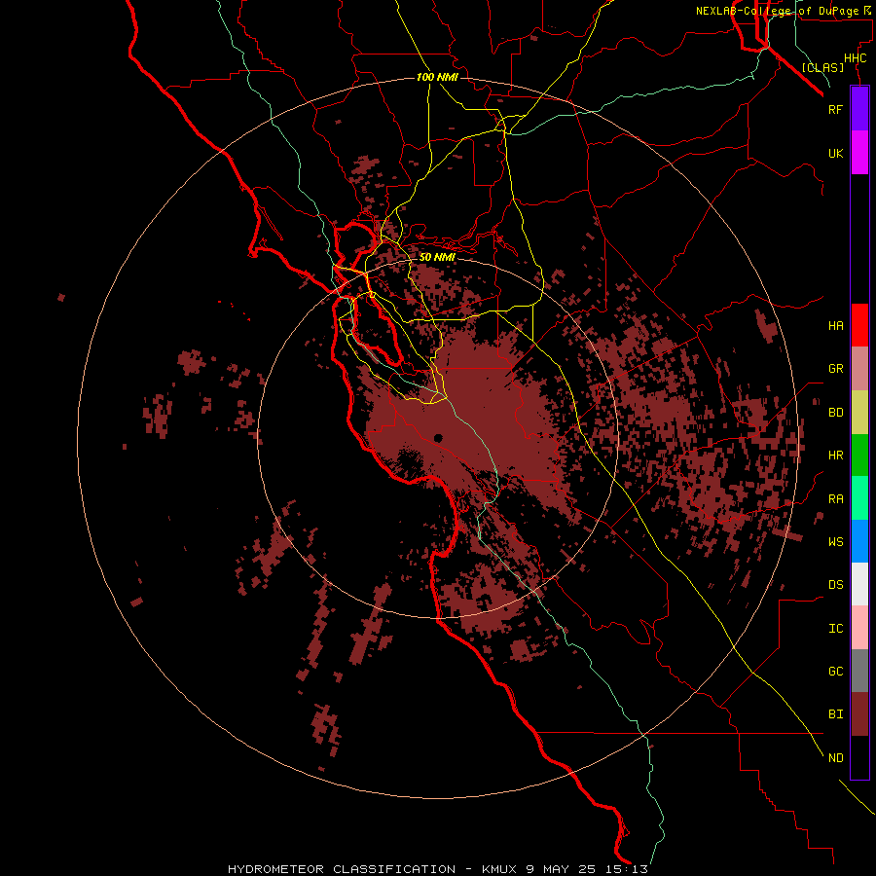Click the GC gray legend swatch
Viewport: 876px width, 876px height.
click(x=859, y=671)
